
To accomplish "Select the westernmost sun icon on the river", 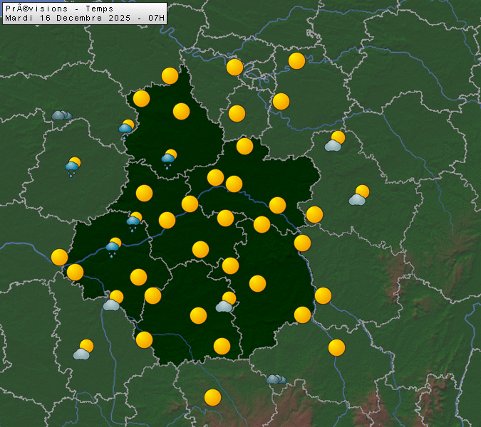I will (60, 257).
